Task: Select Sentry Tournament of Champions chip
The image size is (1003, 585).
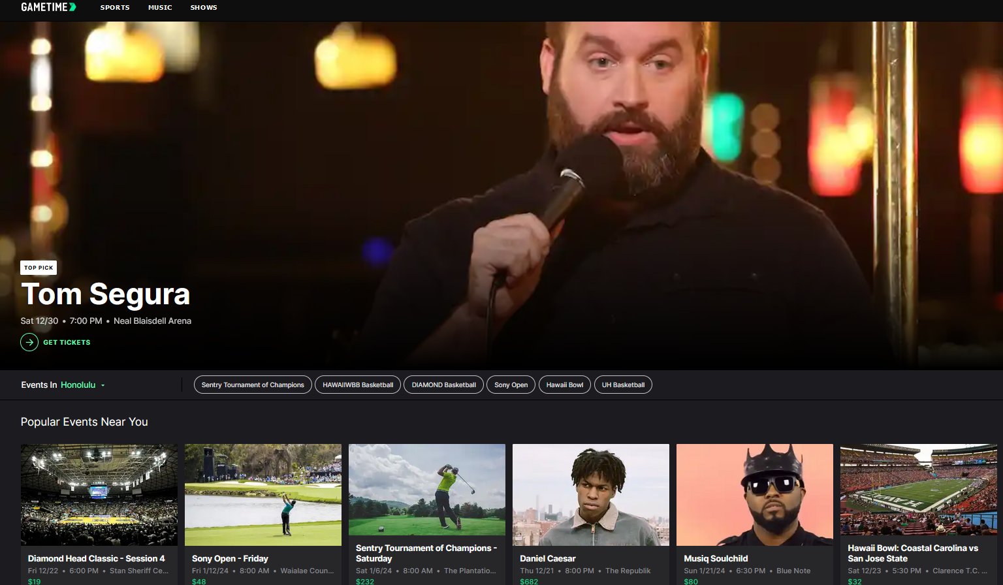Action: [x=253, y=385]
